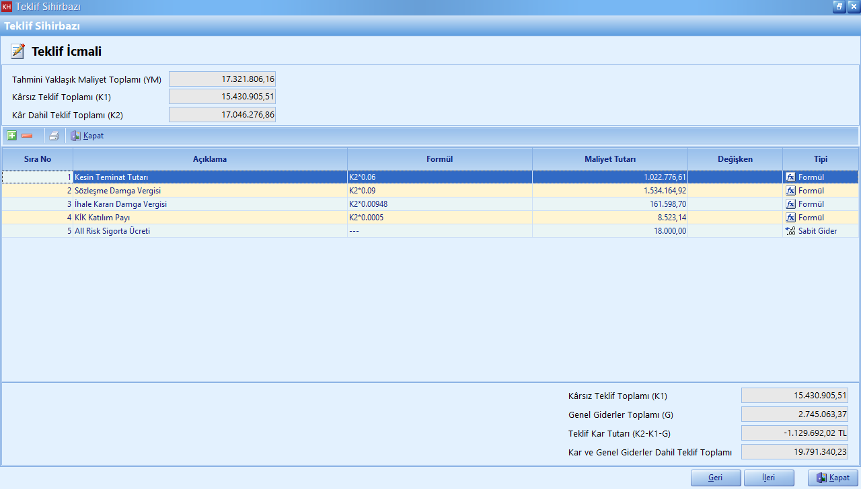Click the Sabit Gider icon in All Risk row
The width and height of the screenshot is (861, 489).
[790, 231]
